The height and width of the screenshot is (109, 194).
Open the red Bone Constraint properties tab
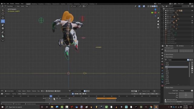[162, 85]
